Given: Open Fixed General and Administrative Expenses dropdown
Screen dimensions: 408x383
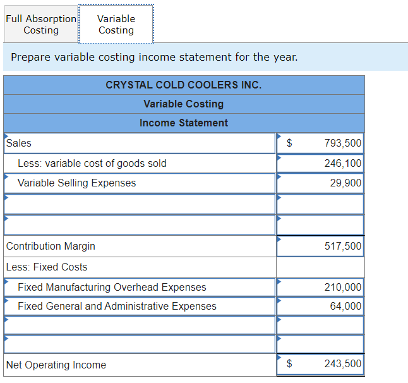Looking at the screenshot, I should click(x=140, y=307).
